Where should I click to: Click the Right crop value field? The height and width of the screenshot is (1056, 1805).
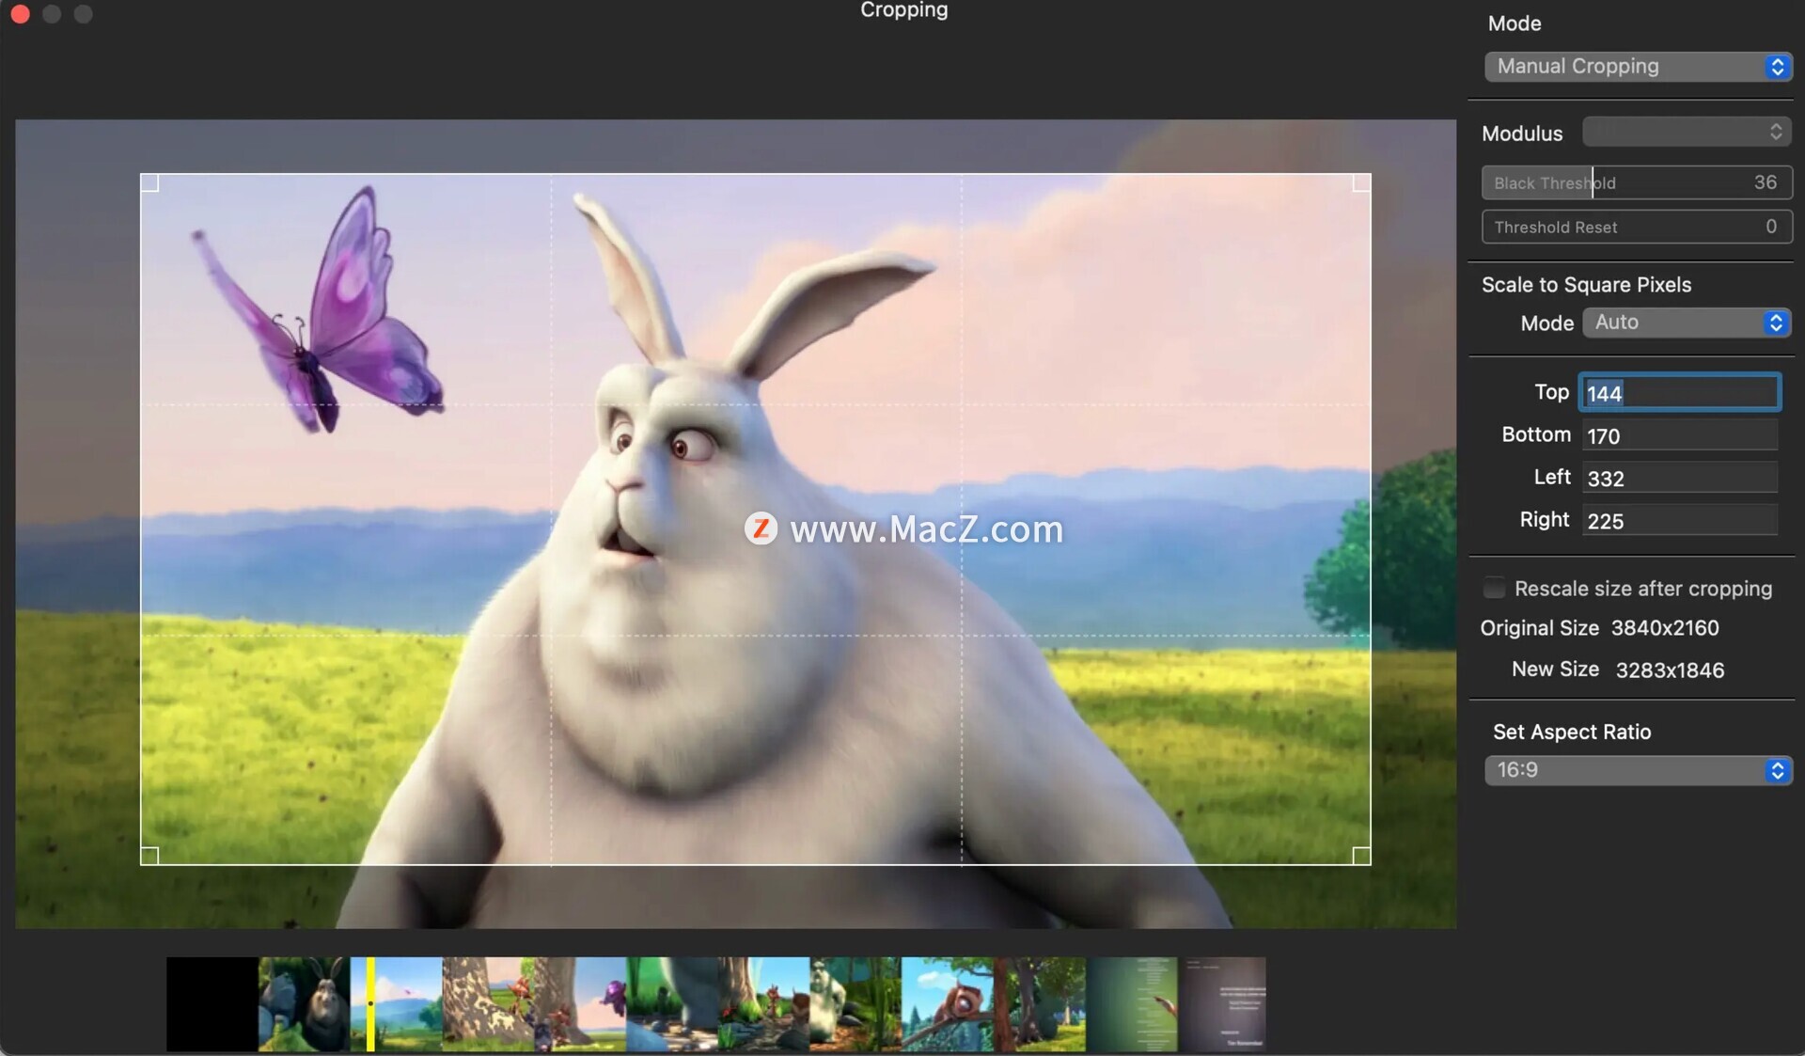(1679, 520)
